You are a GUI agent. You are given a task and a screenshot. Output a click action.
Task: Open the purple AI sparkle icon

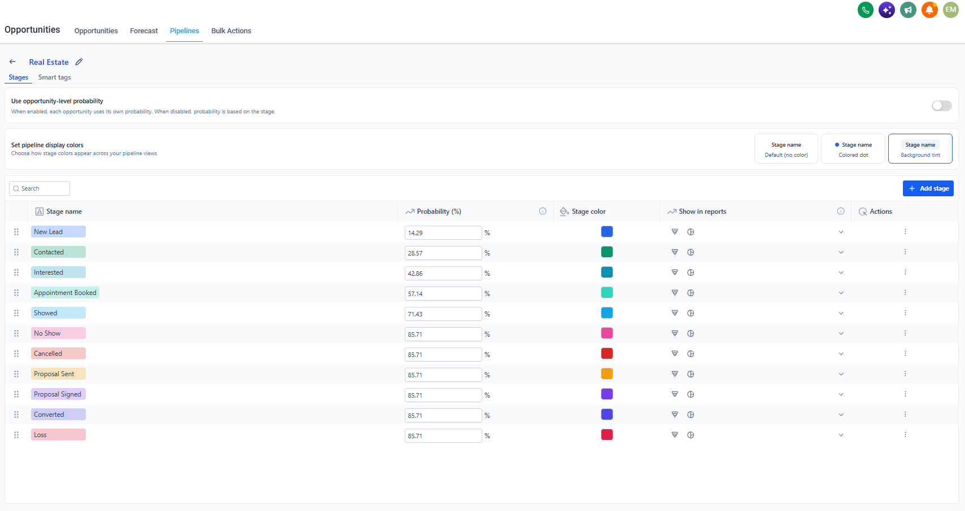pos(887,10)
